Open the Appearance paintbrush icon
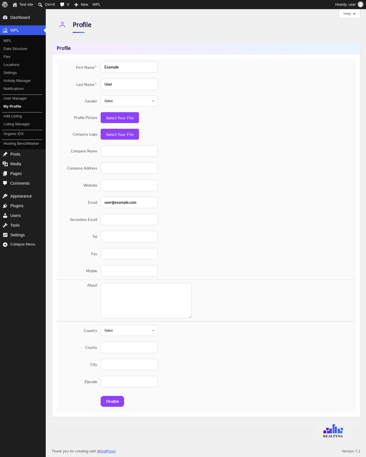The width and height of the screenshot is (366, 457). [x=5, y=196]
